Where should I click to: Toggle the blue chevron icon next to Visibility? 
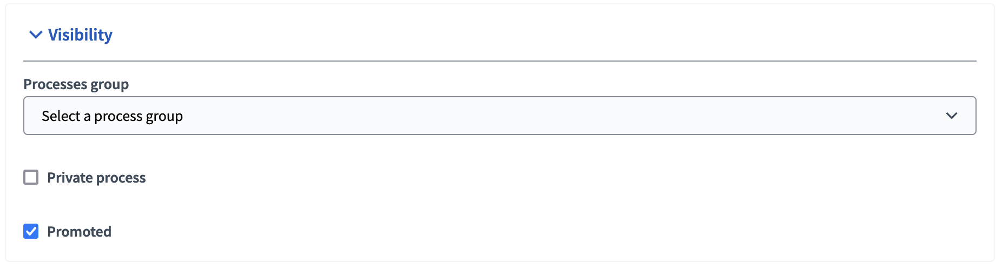click(36, 35)
